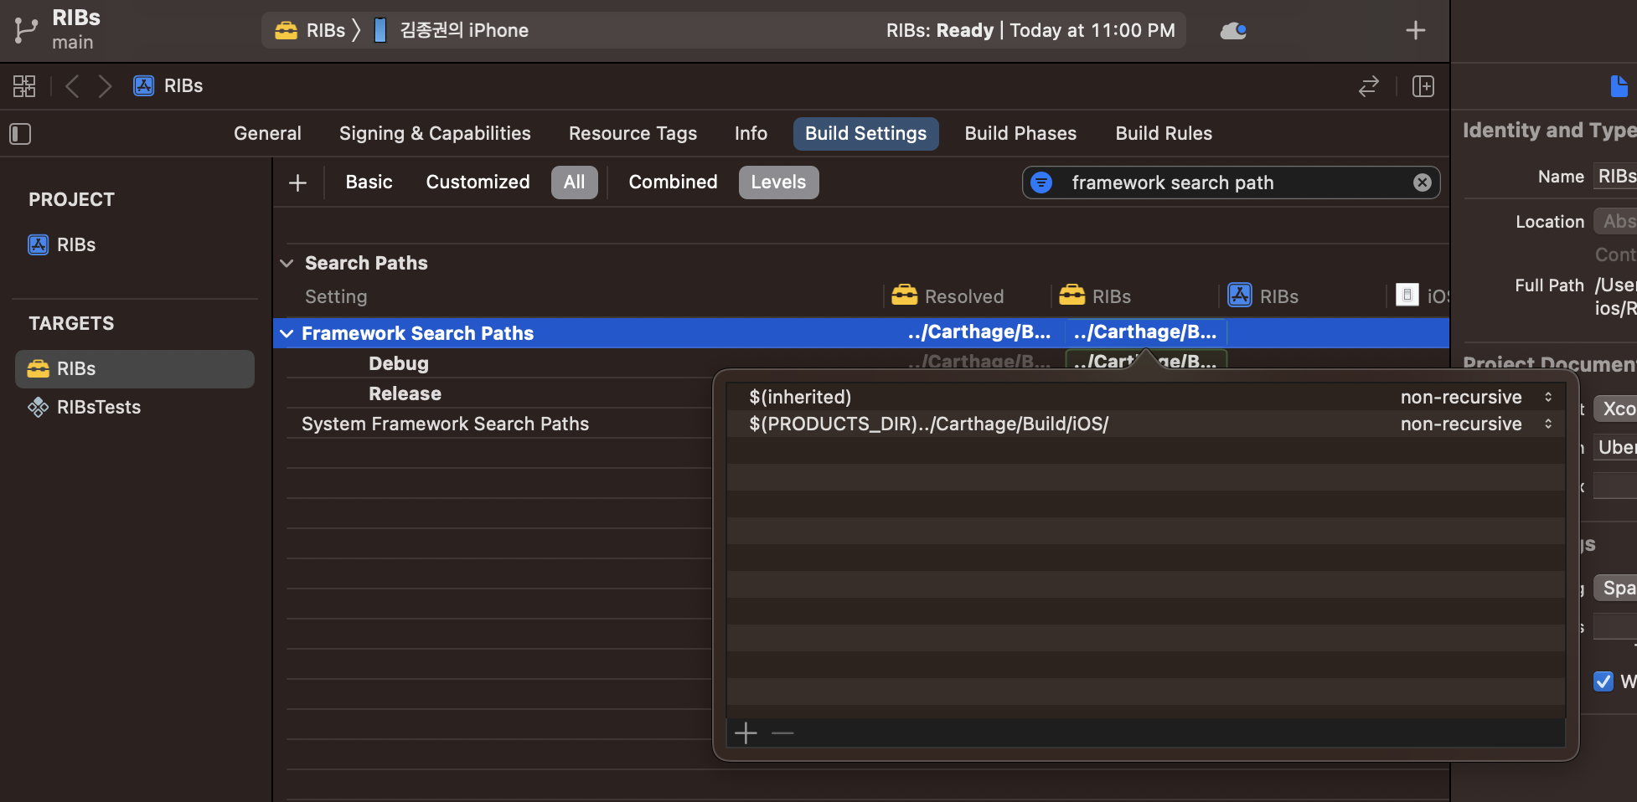This screenshot has height=802, width=1637.
Task: Switch to Levels view
Action: 778,183
